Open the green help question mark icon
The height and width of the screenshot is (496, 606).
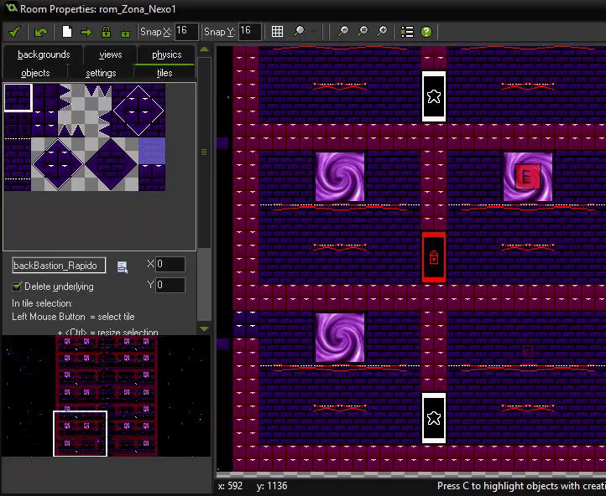(426, 32)
